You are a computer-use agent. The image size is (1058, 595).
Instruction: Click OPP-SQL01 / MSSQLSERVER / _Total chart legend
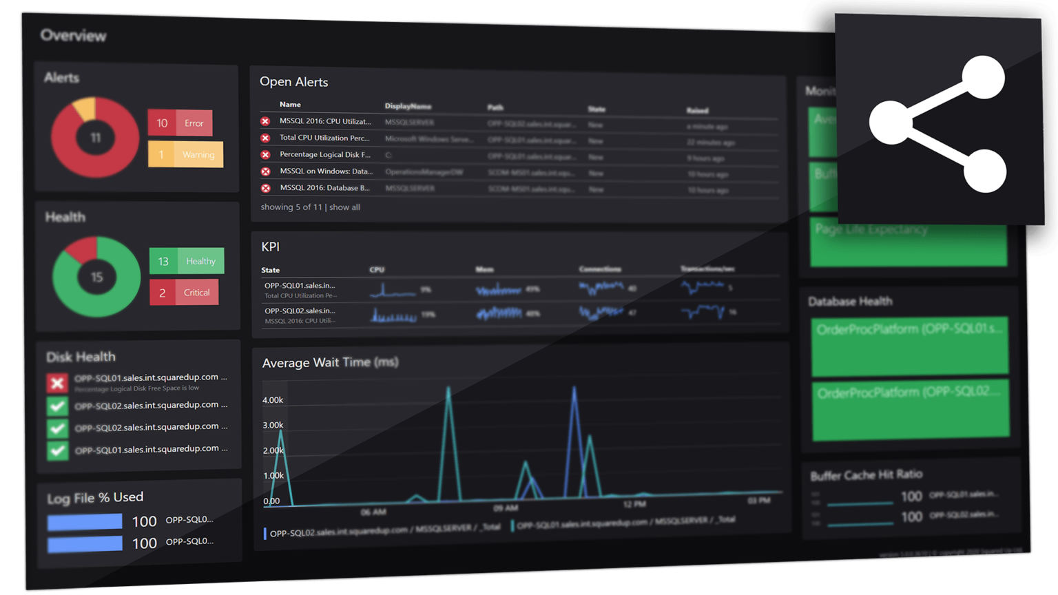(x=623, y=523)
